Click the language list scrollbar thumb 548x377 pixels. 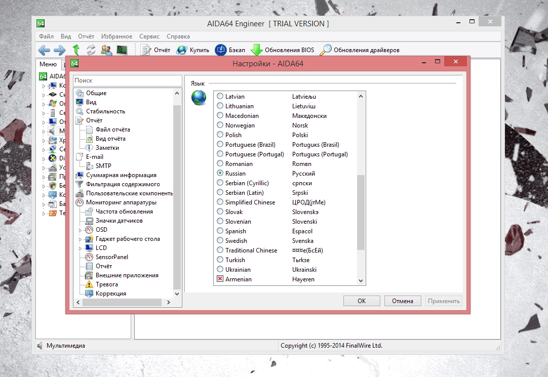click(361, 212)
